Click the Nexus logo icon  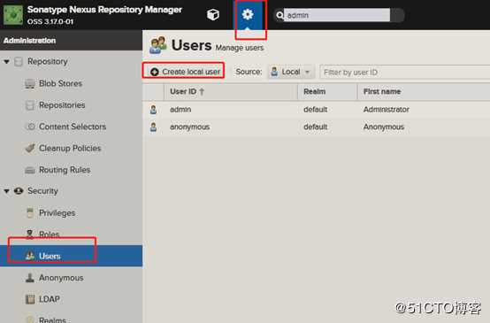point(13,15)
